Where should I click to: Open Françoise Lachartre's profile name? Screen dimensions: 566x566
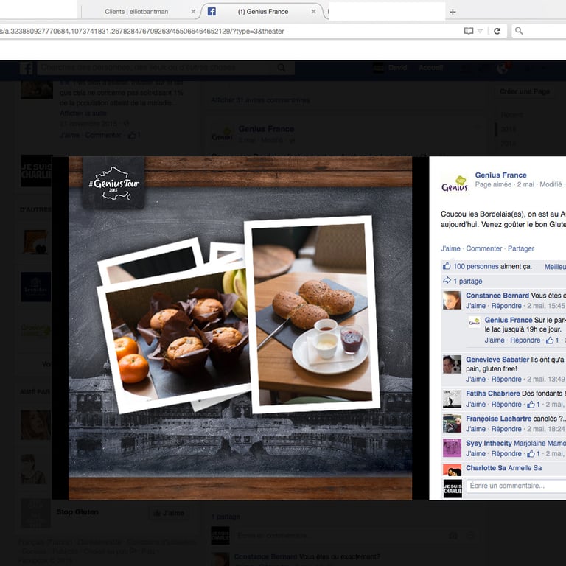click(498, 419)
